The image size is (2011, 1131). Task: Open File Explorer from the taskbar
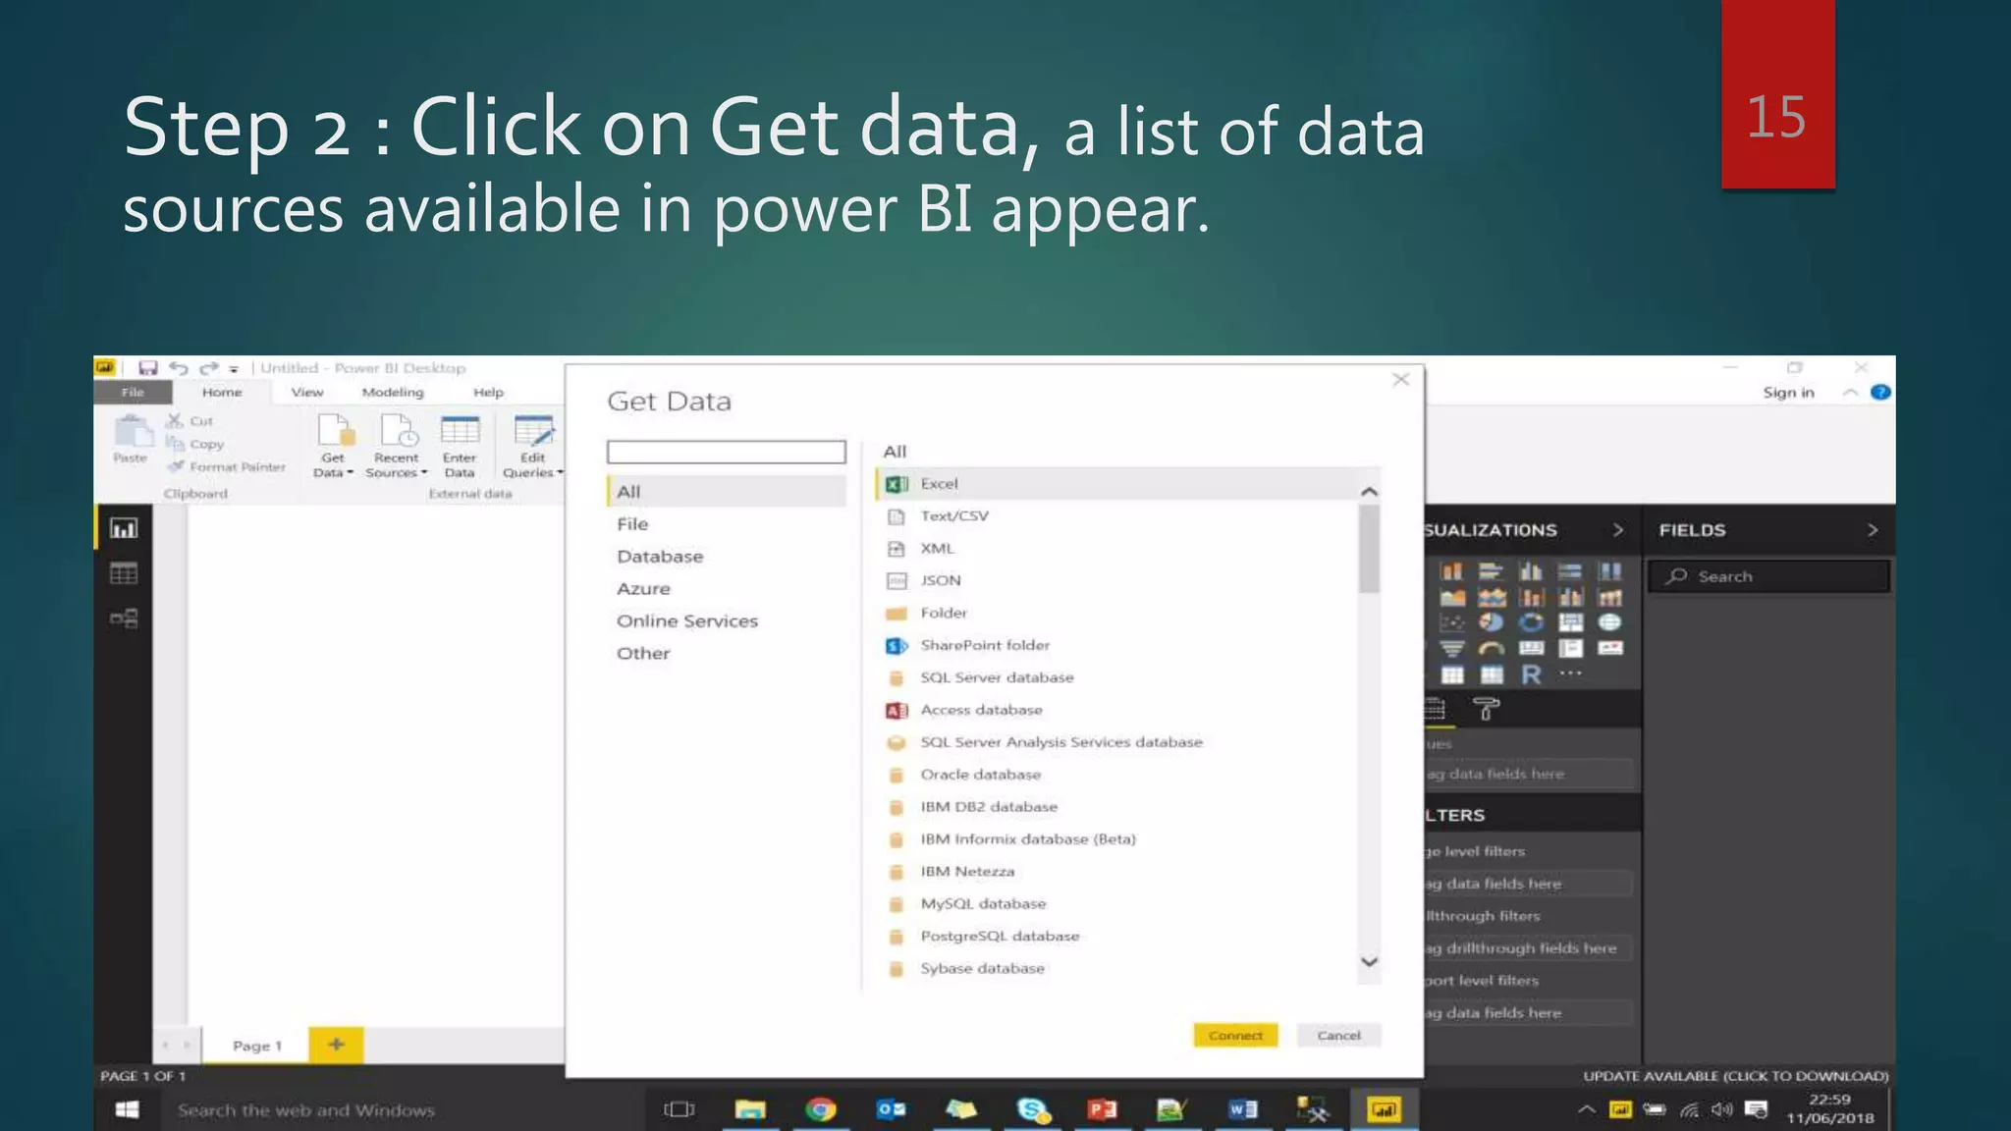750,1109
